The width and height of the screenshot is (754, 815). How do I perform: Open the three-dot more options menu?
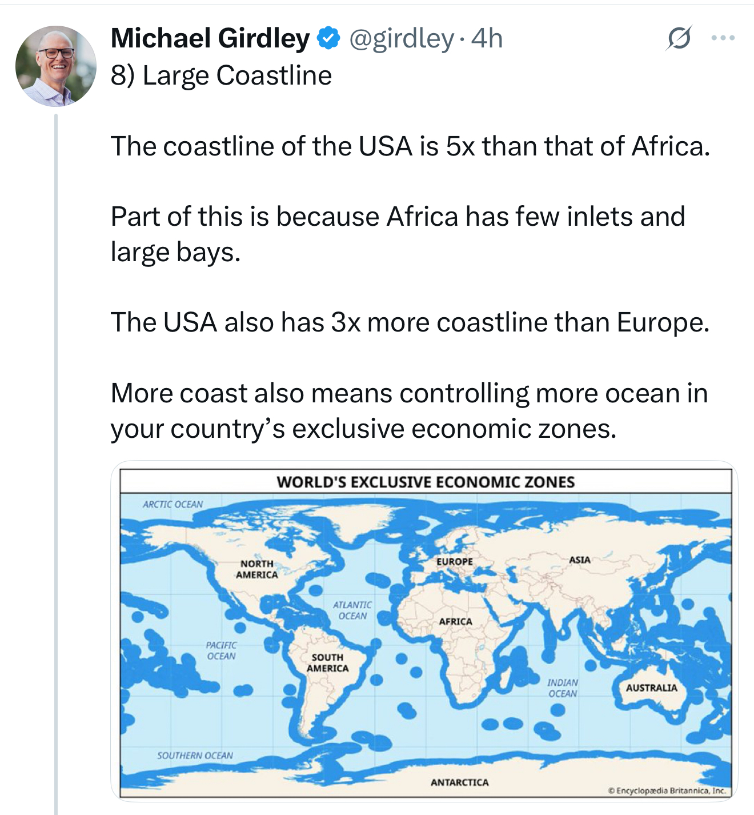click(x=723, y=38)
